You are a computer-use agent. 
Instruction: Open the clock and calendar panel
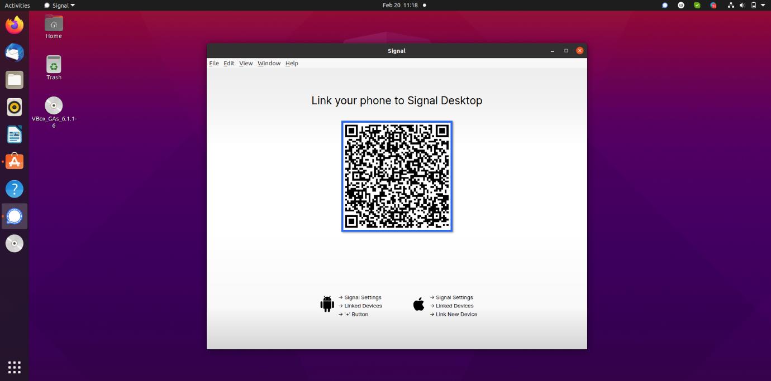tap(400, 6)
